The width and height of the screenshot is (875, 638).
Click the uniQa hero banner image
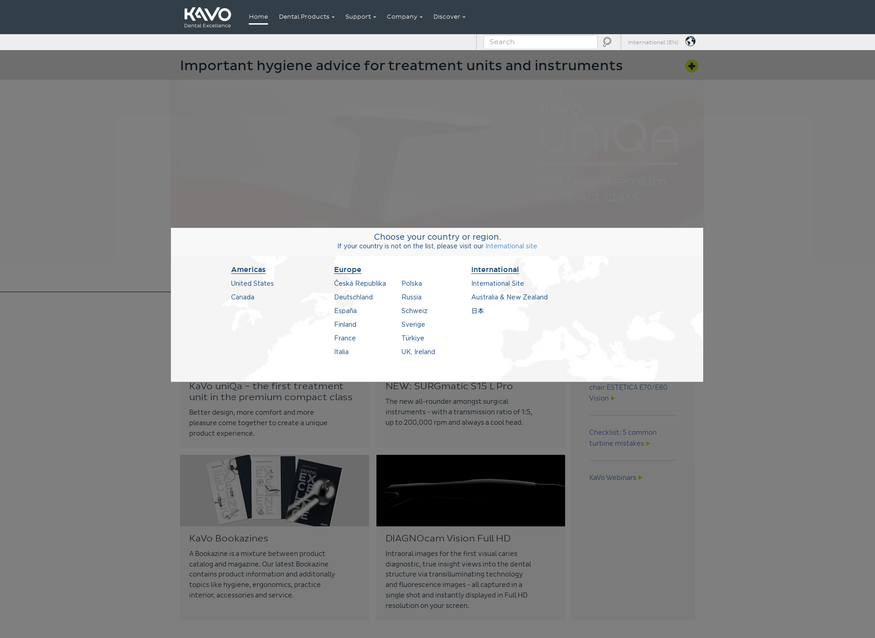point(437,154)
